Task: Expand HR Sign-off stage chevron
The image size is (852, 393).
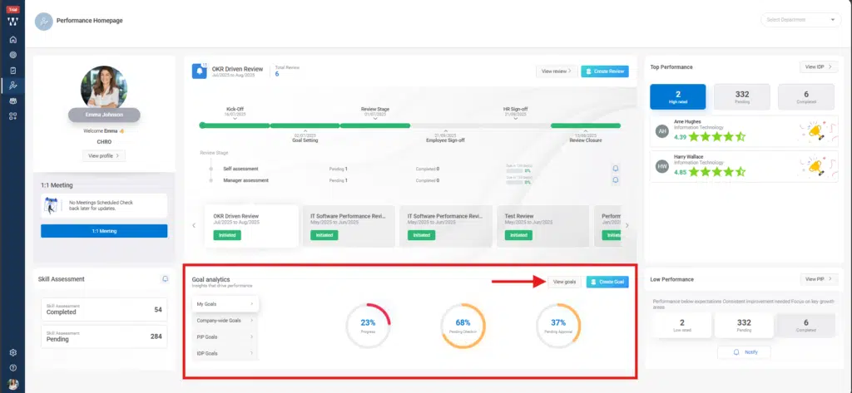Action: (515, 118)
